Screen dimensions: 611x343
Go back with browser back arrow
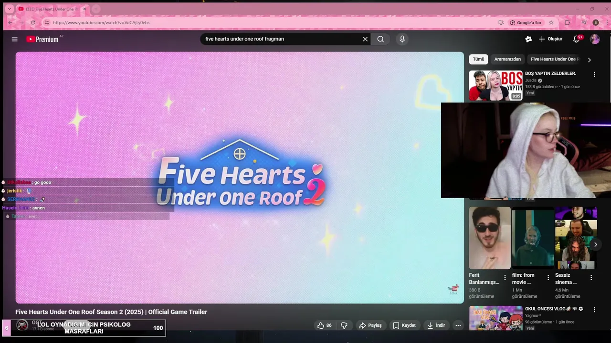pos(10,22)
